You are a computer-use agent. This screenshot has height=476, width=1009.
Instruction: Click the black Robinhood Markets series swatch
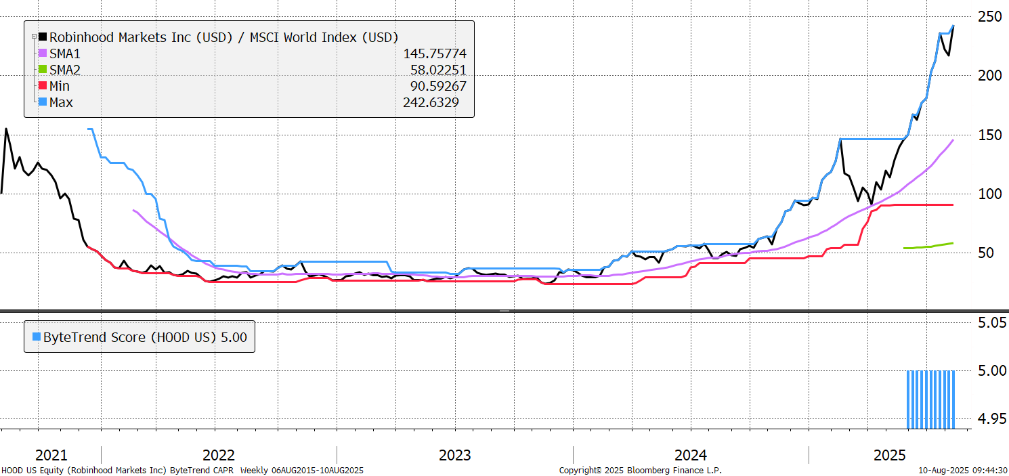tap(43, 37)
